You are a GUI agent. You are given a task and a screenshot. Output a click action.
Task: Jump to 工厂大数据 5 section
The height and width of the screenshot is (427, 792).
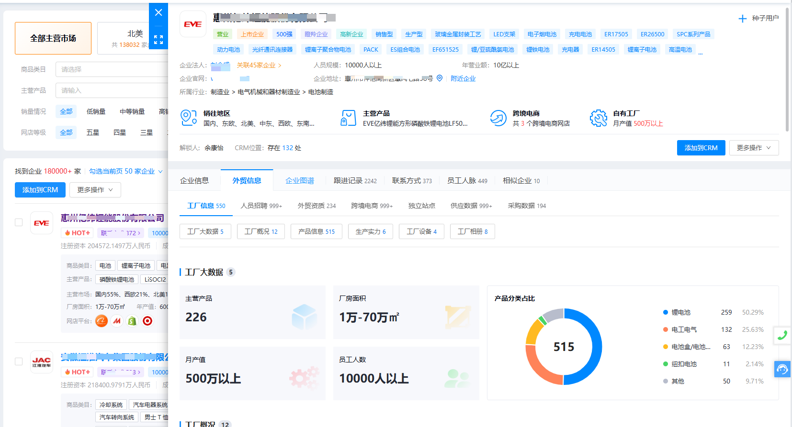point(205,231)
